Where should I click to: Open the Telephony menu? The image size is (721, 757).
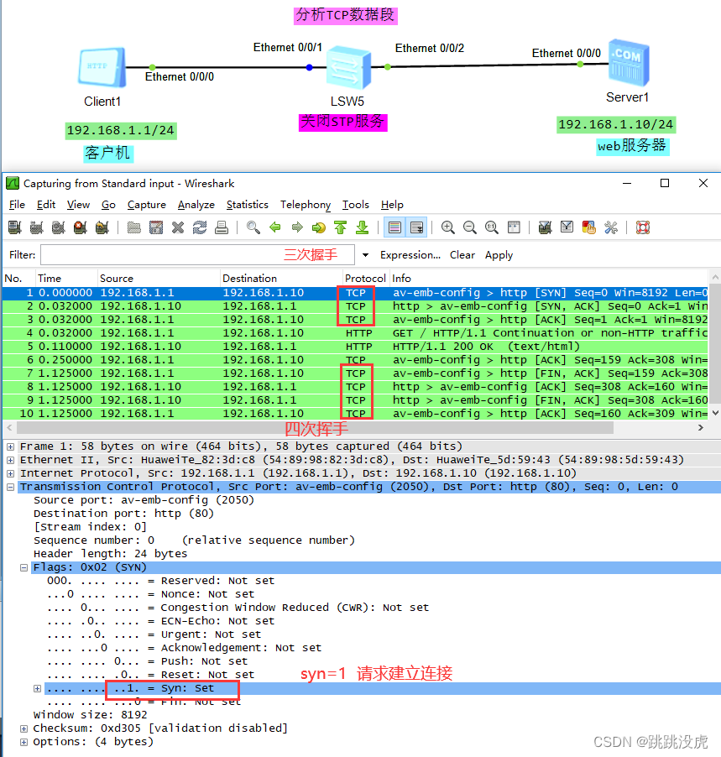[x=306, y=205]
